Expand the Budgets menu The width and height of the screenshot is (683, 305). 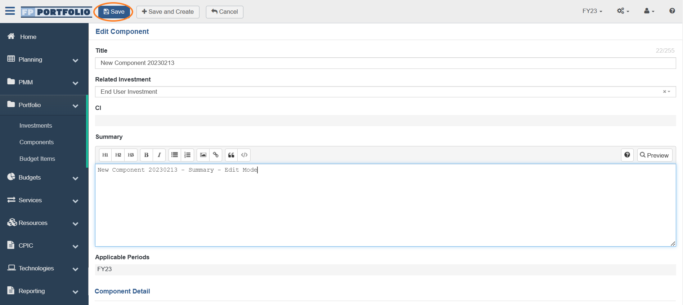(x=43, y=177)
